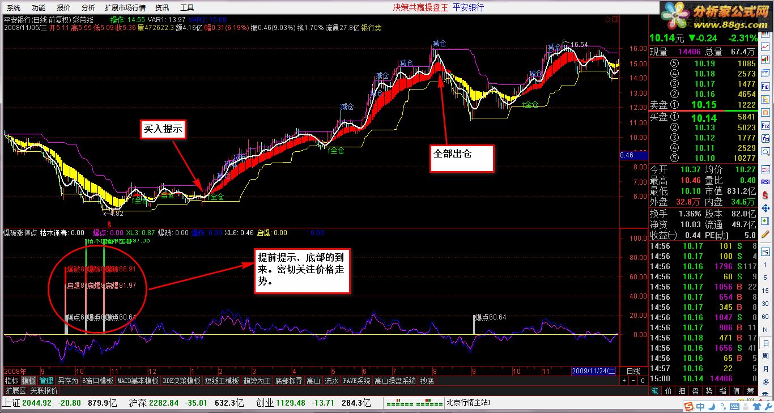Select the 关联报价 tab

44,391
